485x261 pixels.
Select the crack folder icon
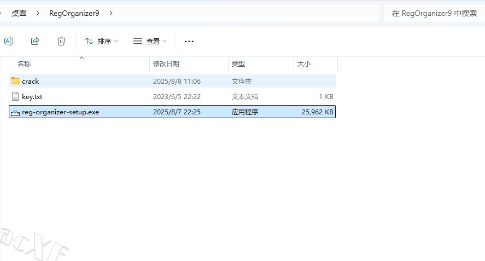click(x=15, y=81)
